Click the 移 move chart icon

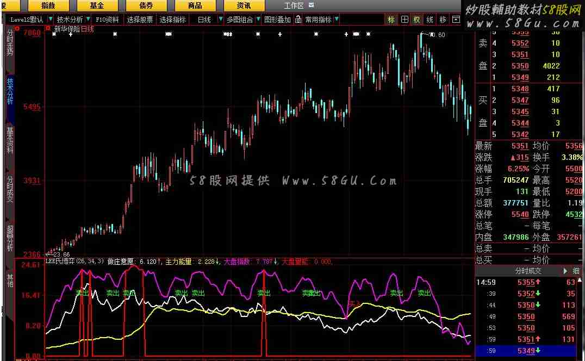pyautogui.click(x=443, y=20)
